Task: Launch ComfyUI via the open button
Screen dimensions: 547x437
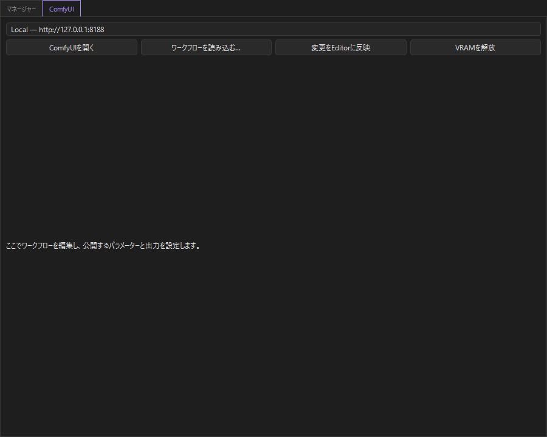Action: [72, 47]
